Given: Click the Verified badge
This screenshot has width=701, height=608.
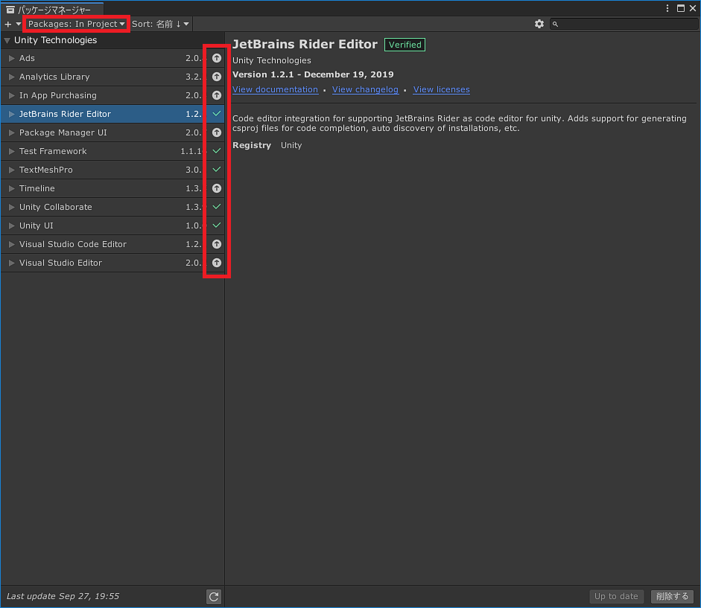Looking at the screenshot, I should pyautogui.click(x=405, y=45).
